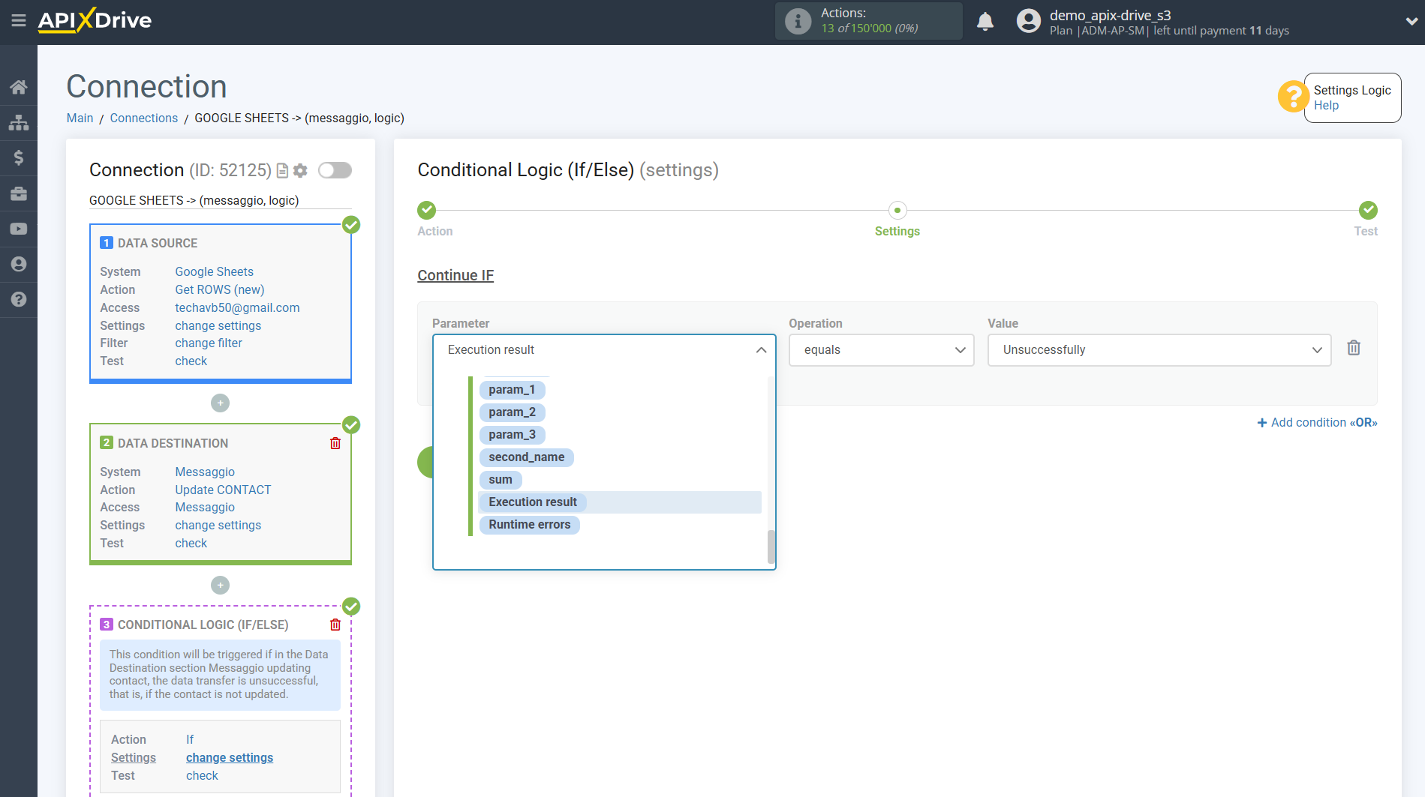Open the Settings Logic Help link
The height and width of the screenshot is (797, 1425).
1326,106
